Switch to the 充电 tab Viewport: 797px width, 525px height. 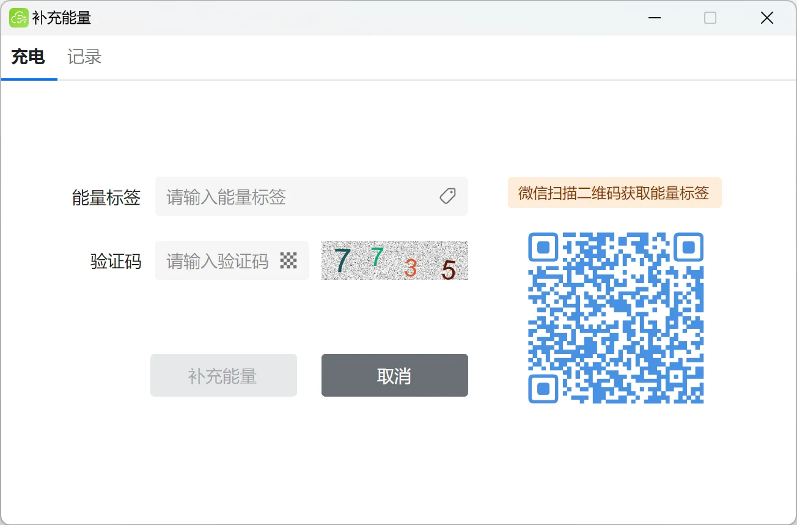click(x=28, y=57)
